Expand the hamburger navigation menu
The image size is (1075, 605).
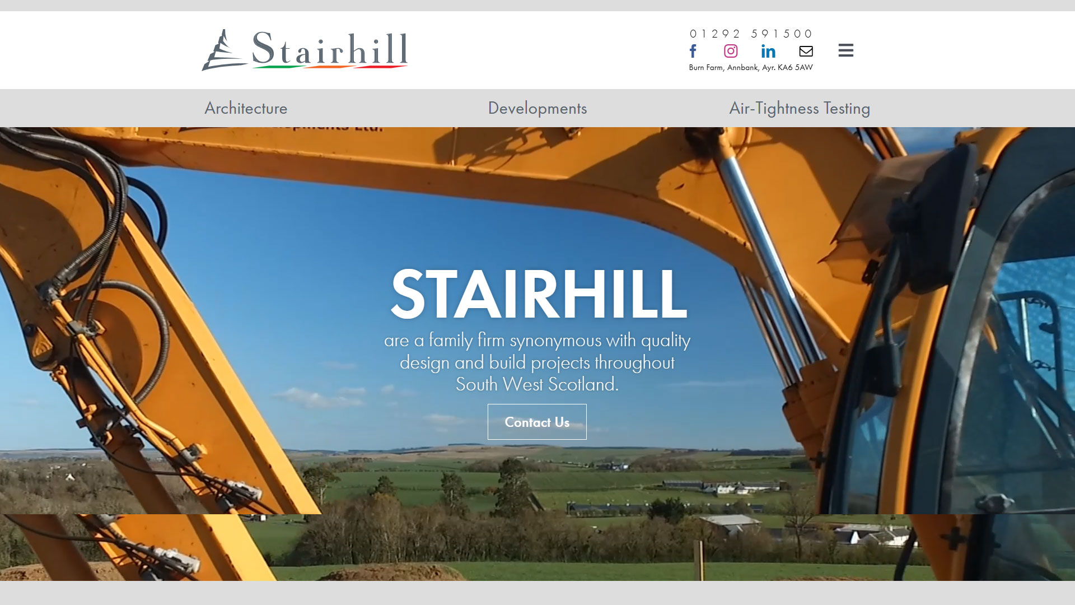[x=845, y=50]
